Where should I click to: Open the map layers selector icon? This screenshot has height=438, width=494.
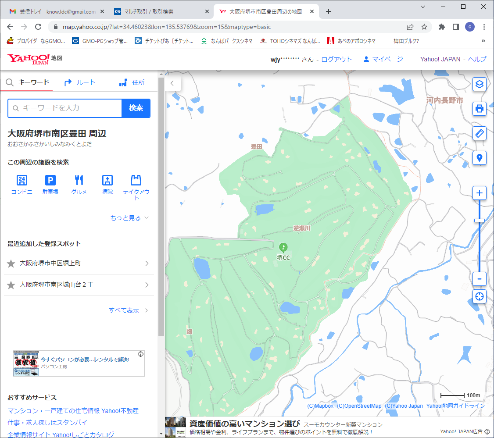[x=480, y=84]
